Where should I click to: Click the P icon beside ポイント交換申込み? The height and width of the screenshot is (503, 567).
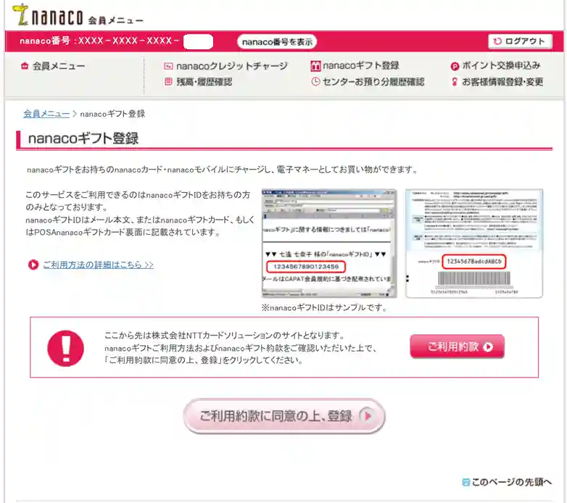[x=455, y=66]
